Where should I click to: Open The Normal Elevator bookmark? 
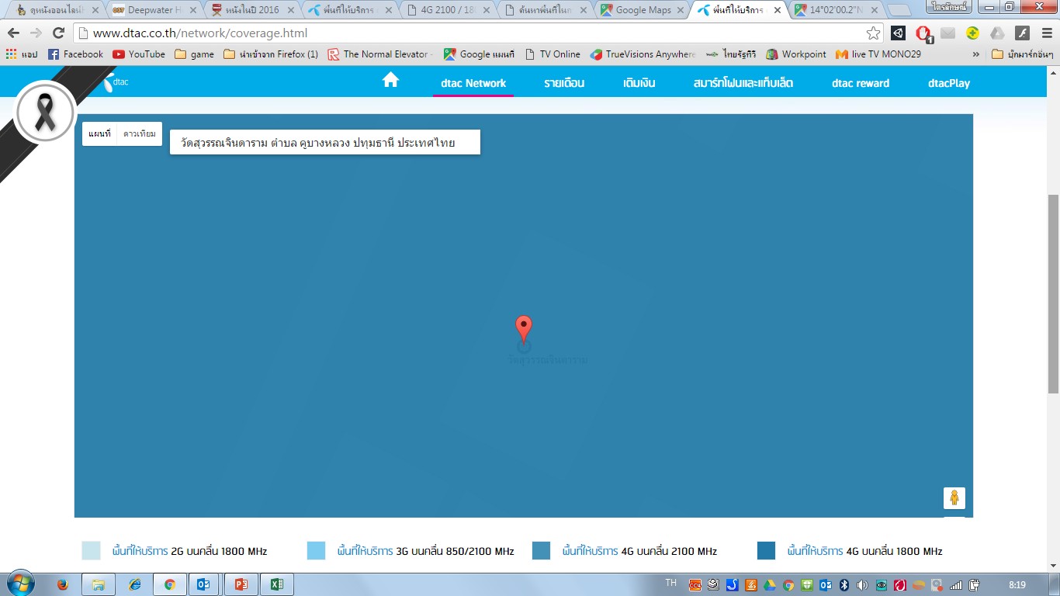click(x=379, y=54)
